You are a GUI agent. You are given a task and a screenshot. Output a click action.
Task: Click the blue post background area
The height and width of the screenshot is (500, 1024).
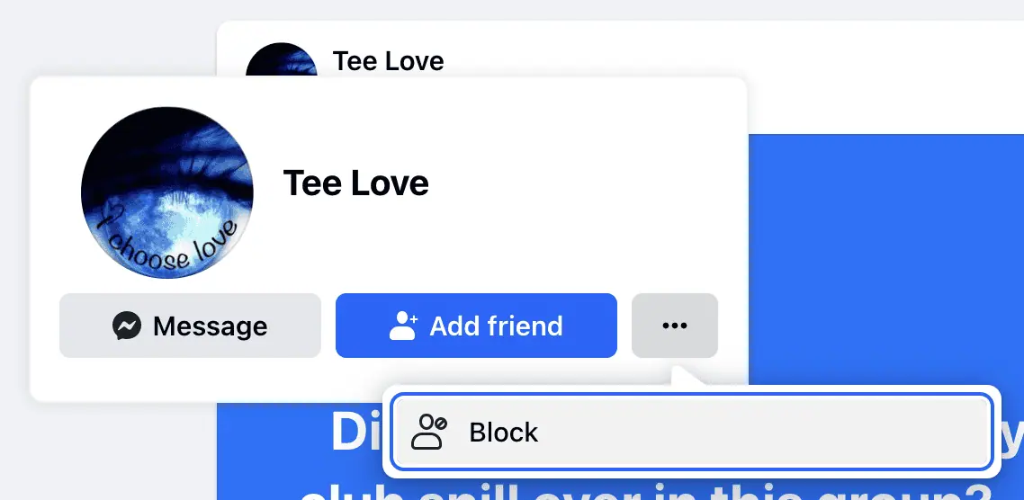click(x=885, y=261)
